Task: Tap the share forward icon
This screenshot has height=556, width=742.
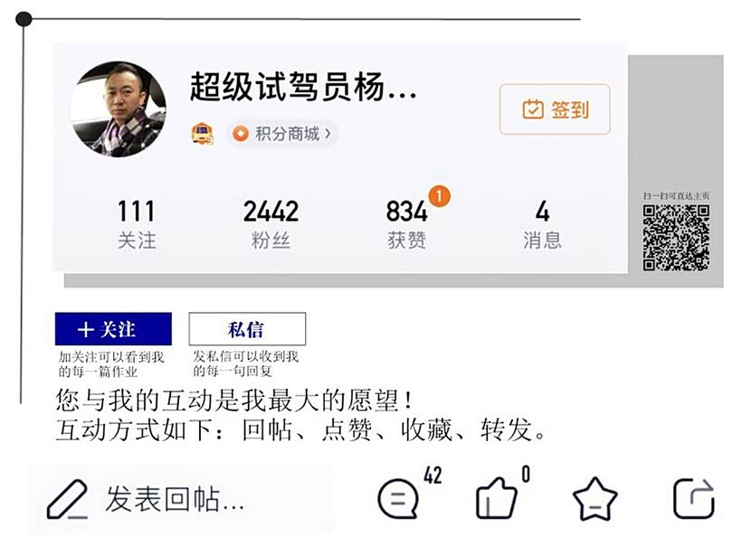Action: click(x=694, y=499)
